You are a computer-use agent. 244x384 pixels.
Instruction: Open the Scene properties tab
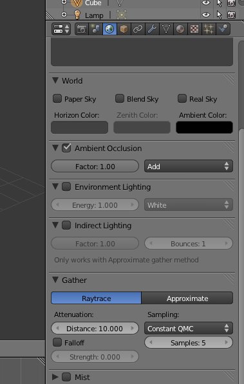pyautogui.click(x=96, y=29)
